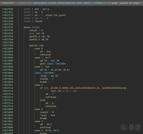Click the 'case 6, 0x10, 0x17' label
The height and width of the screenshot is (134, 143).
point(47,131)
